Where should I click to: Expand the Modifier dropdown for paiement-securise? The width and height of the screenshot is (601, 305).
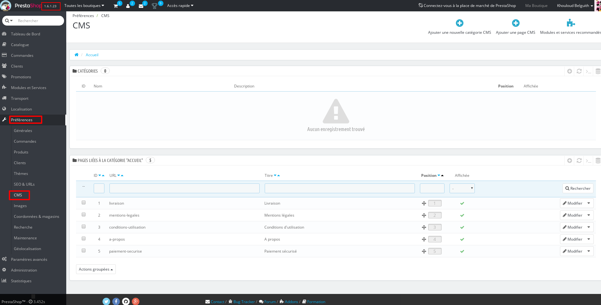pos(589,251)
